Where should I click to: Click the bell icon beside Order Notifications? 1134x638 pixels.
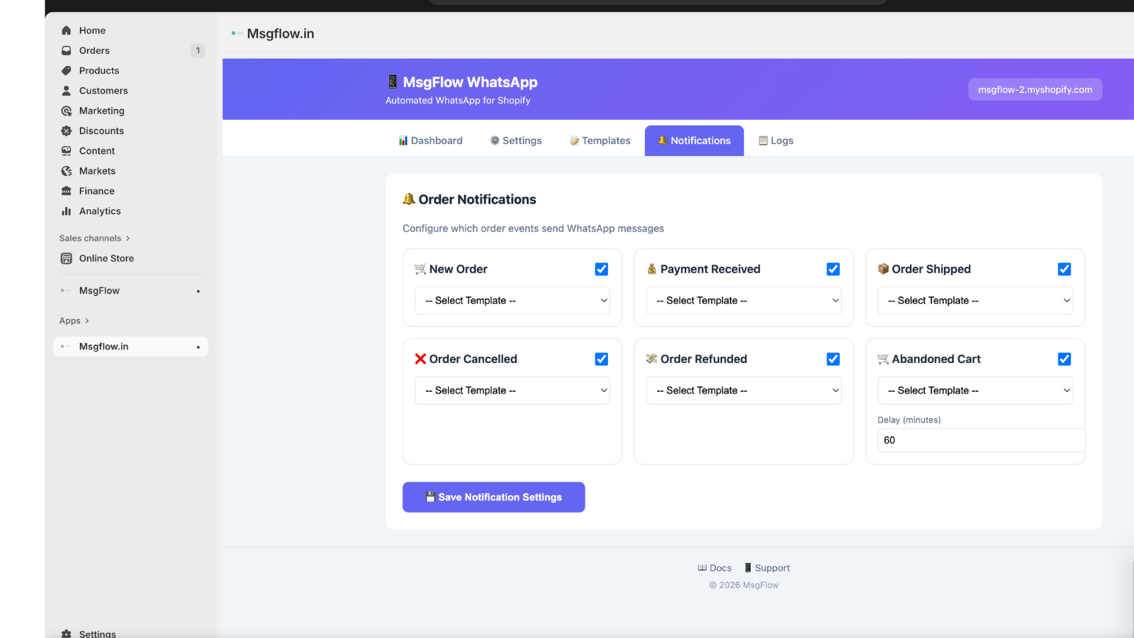[x=409, y=199]
